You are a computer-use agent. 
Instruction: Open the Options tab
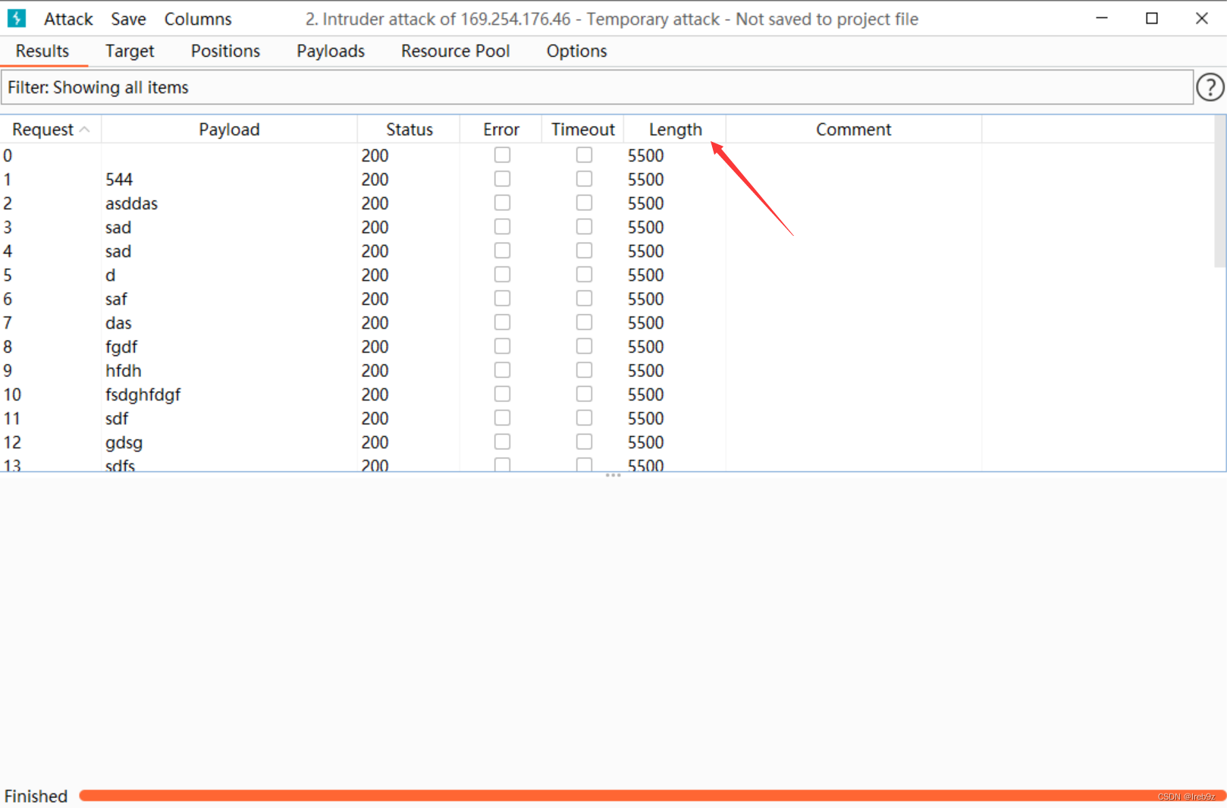576,51
